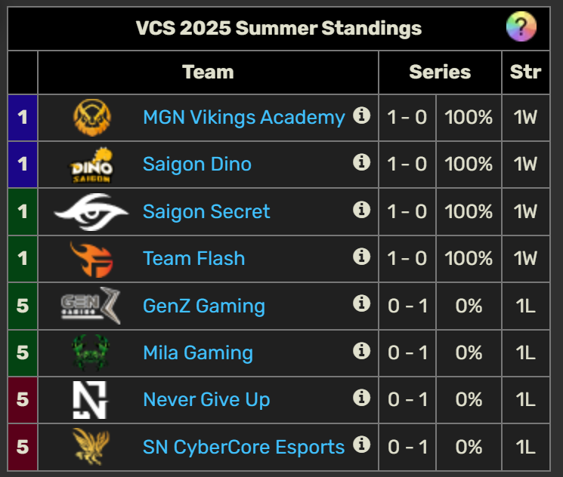Click the Team Flash flame logo
Image resolution: width=563 pixels, height=477 pixels.
click(91, 260)
